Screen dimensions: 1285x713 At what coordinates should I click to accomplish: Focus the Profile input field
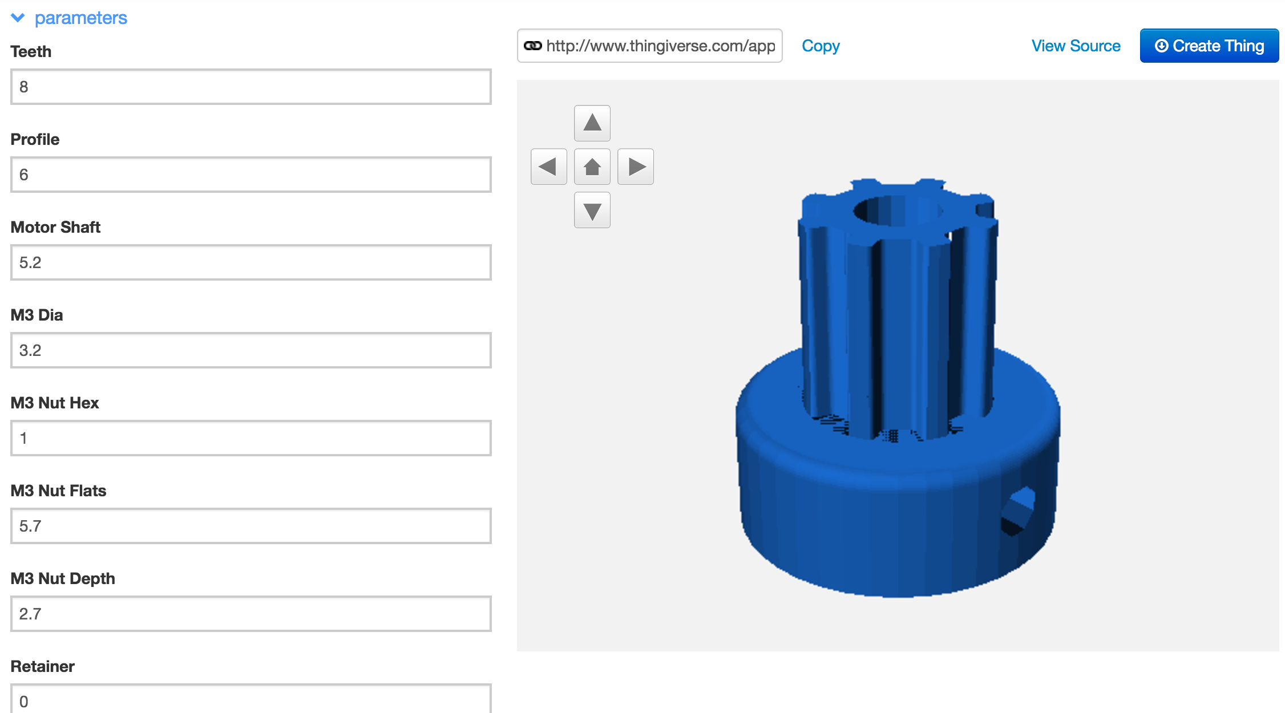click(x=250, y=175)
